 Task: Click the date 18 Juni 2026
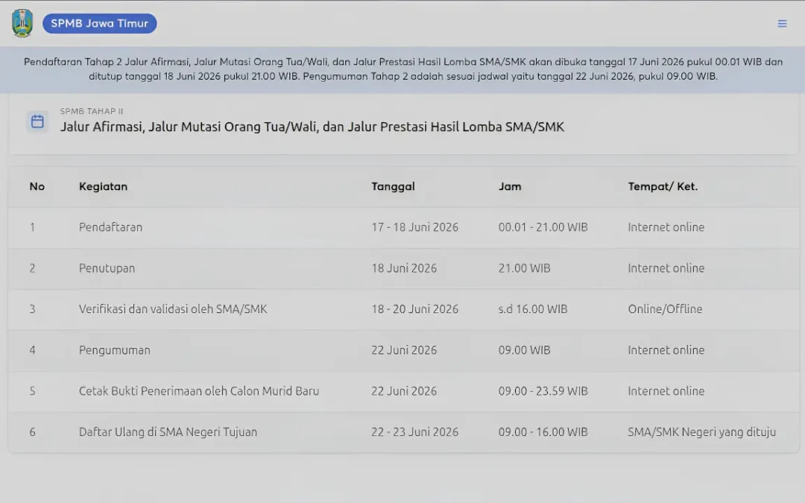[x=404, y=268]
